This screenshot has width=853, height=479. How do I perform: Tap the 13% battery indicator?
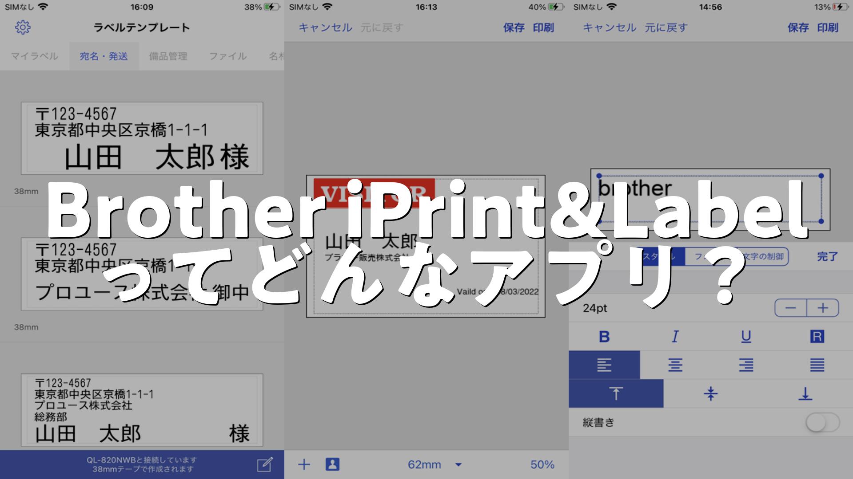(x=831, y=7)
